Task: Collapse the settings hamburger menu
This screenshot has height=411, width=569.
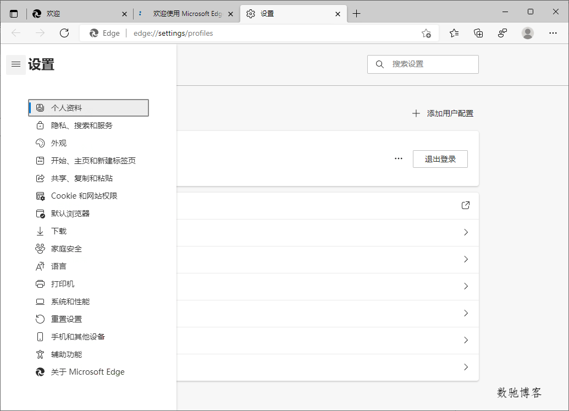Action: 16,64
